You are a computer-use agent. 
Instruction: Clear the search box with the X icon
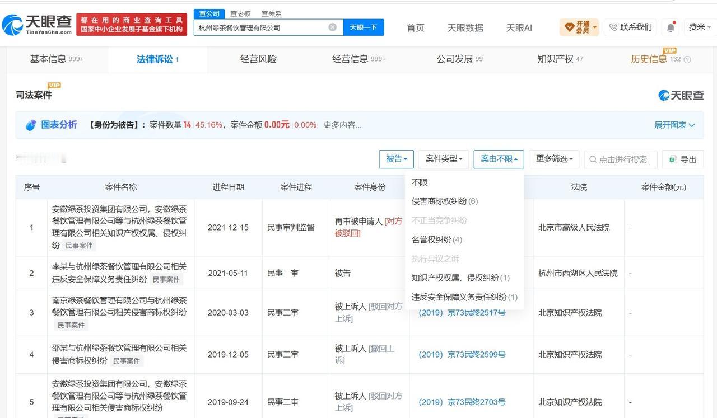[332, 27]
